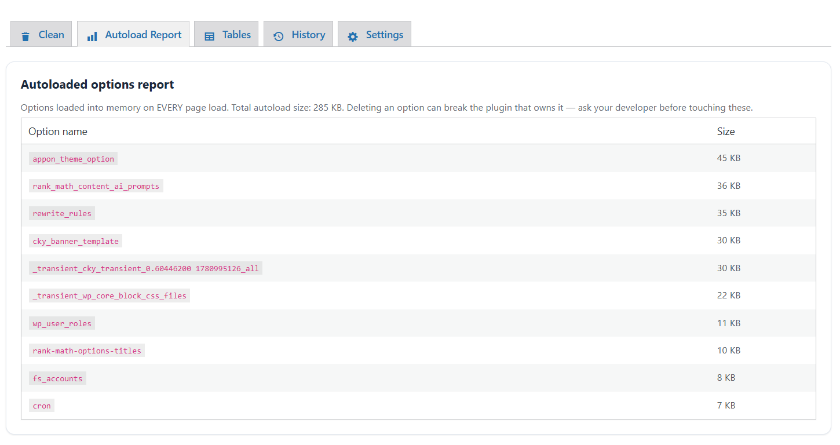Viewport: 840px width, 445px height.
Task: Click the 8 KB size value
Action: pyautogui.click(x=726, y=378)
